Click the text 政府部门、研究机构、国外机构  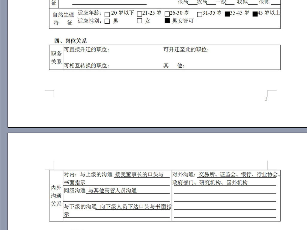[210, 182]
